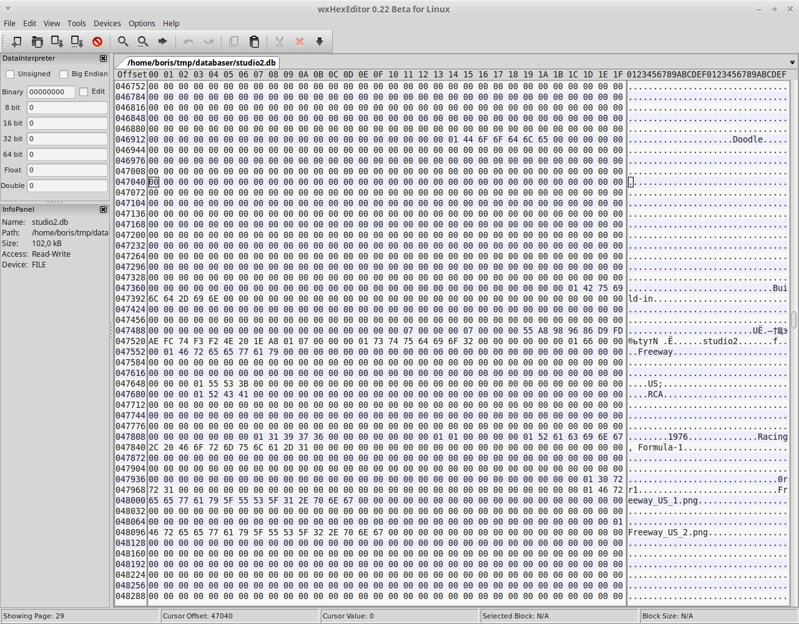Select the studio2.db file tab
This screenshot has height=624, width=799.
200,62
